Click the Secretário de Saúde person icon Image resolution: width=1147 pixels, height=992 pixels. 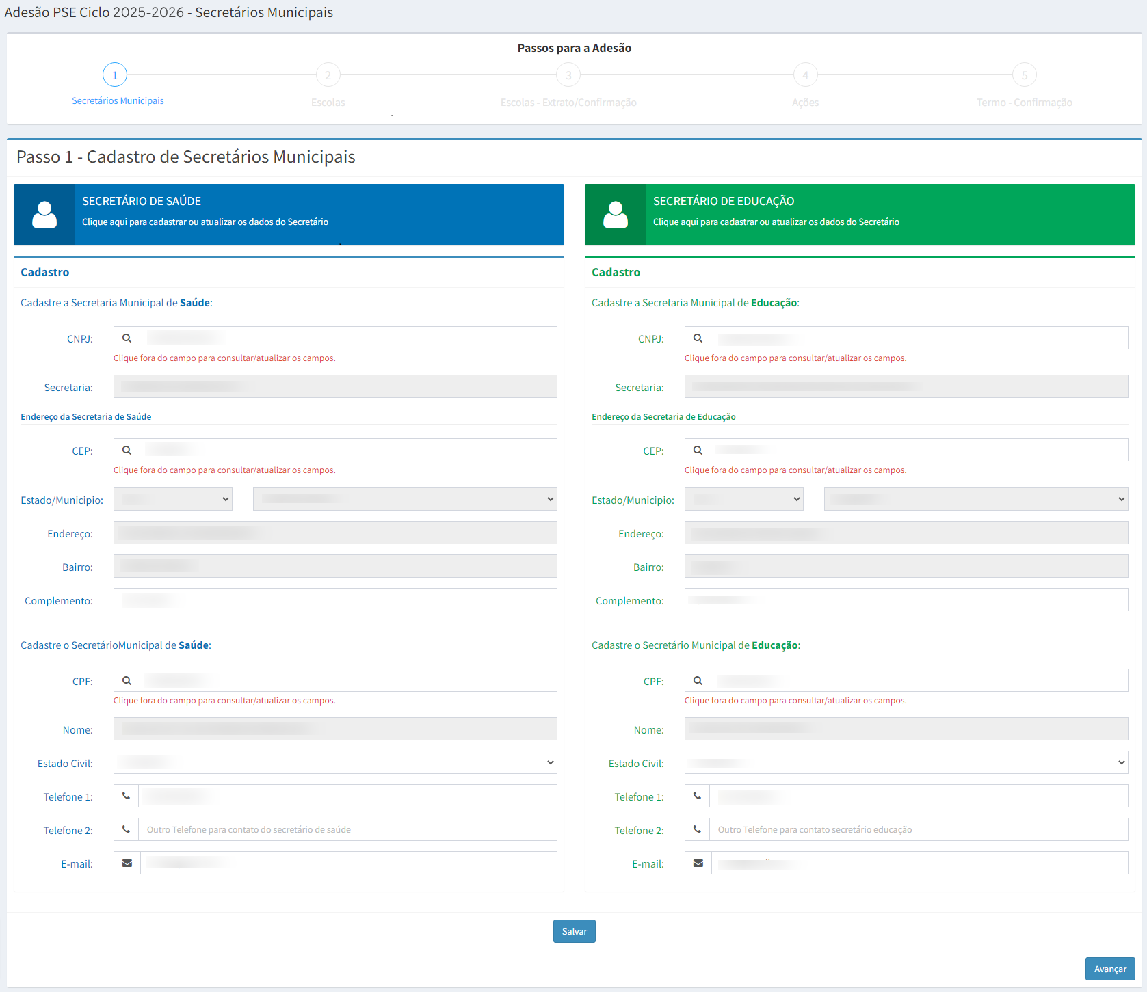pyautogui.click(x=44, y=215)
